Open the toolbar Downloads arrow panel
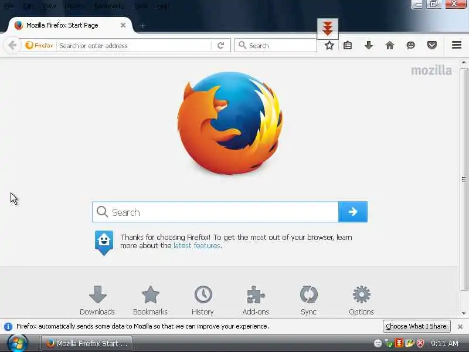The height and width of the screenshot is (352, 469). point(369,46)
